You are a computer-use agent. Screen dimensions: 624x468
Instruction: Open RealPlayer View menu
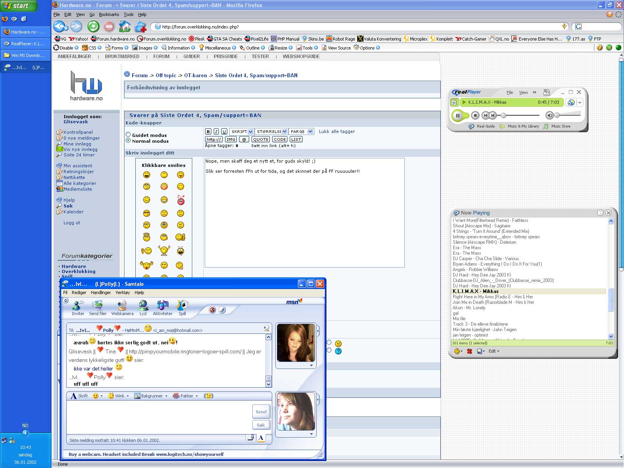pyautogui.click(x=523, y=92)
